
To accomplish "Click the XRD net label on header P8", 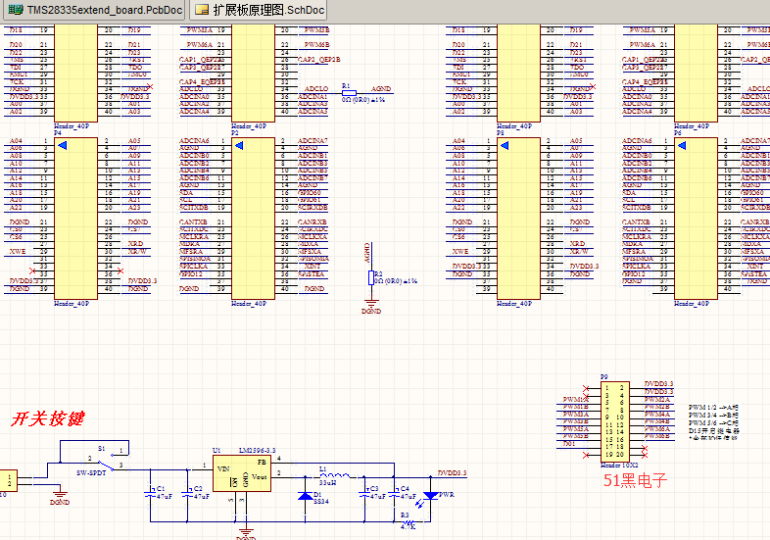I will coord(578,243).
